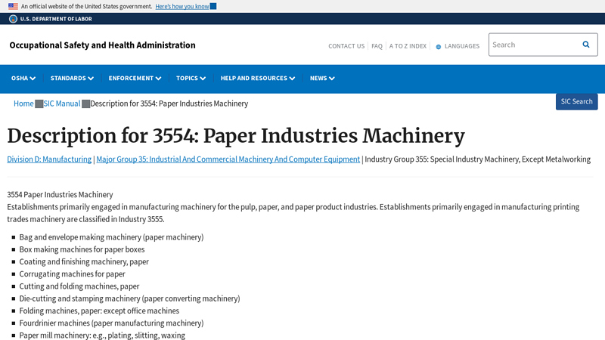The image size is (605, 340).
Task: Click "Die-cutting and stamping machinery" item
Action: pos(129,298)
